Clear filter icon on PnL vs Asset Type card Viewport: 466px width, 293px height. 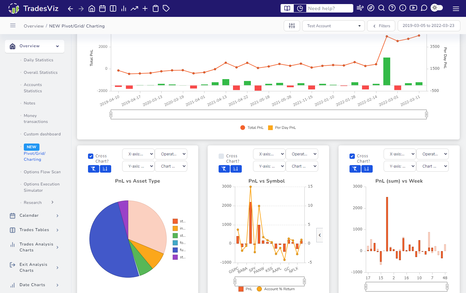click(93, 169)
